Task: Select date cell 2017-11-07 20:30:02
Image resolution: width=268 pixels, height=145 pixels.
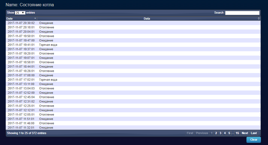Action: [x=21, y=23]
